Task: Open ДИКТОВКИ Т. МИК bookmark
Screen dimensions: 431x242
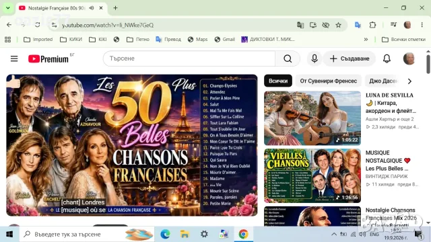Action: 268,40
